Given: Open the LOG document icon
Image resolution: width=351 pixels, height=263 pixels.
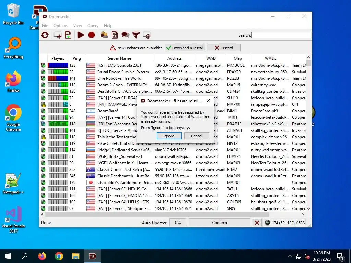Looking at the screenshot, I should click(115, 35).
